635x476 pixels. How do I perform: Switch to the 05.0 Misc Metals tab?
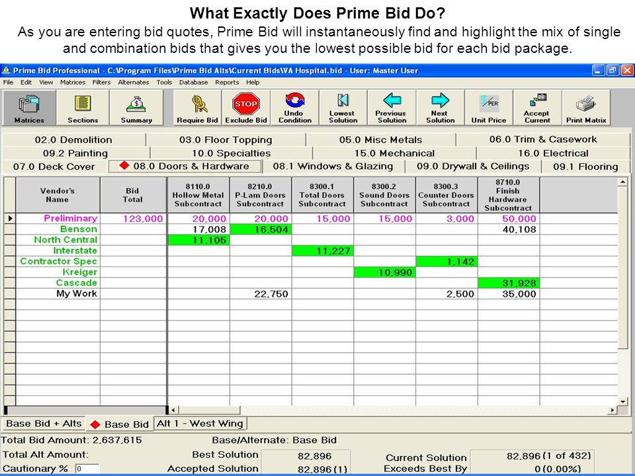tap(381, 140)
